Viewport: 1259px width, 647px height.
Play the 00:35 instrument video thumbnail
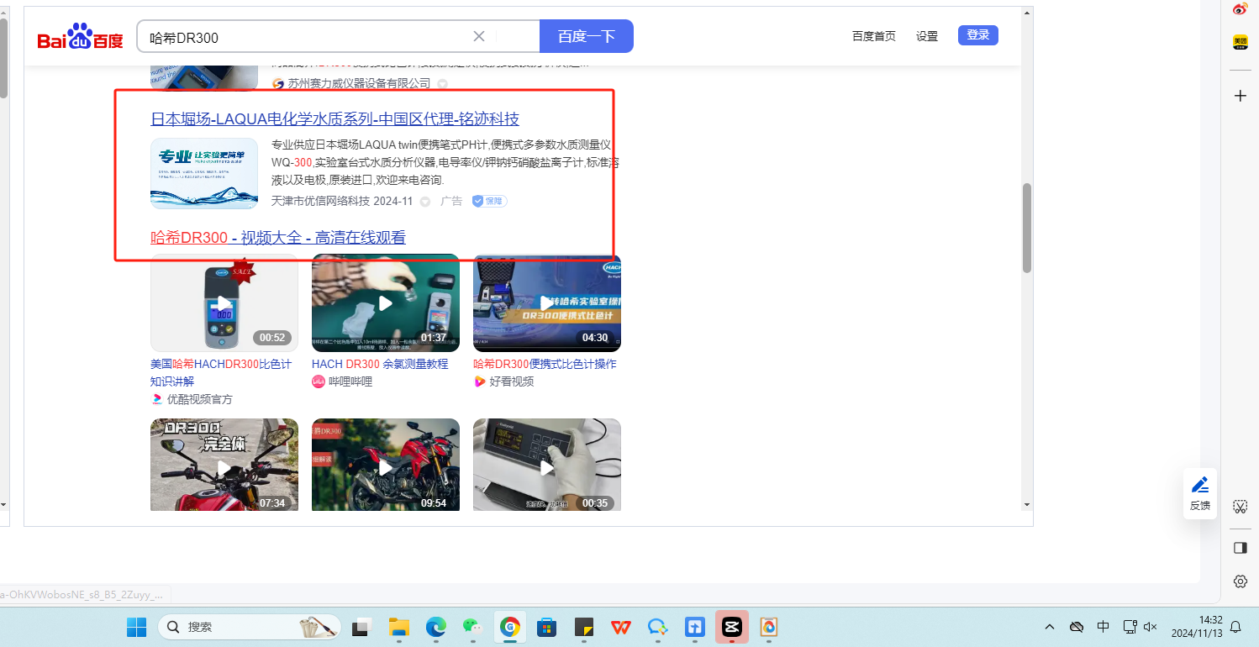(547, 465)
